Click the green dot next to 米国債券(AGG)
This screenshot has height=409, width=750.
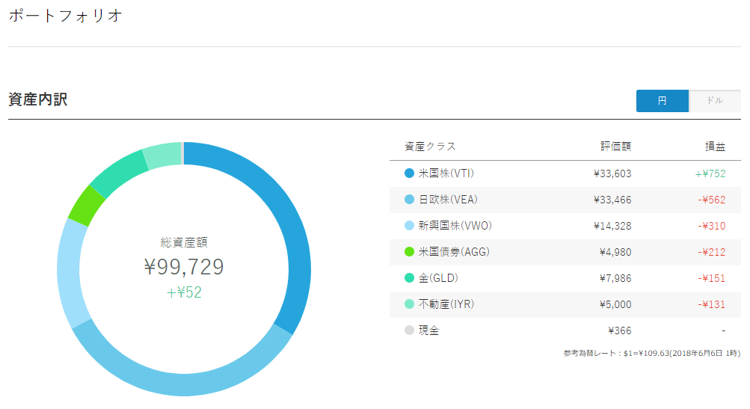pyautogui.click(x=409, y=252)
